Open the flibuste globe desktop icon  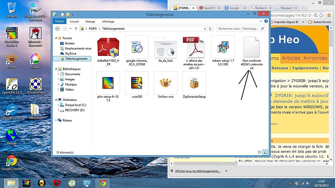pos(11,137)
